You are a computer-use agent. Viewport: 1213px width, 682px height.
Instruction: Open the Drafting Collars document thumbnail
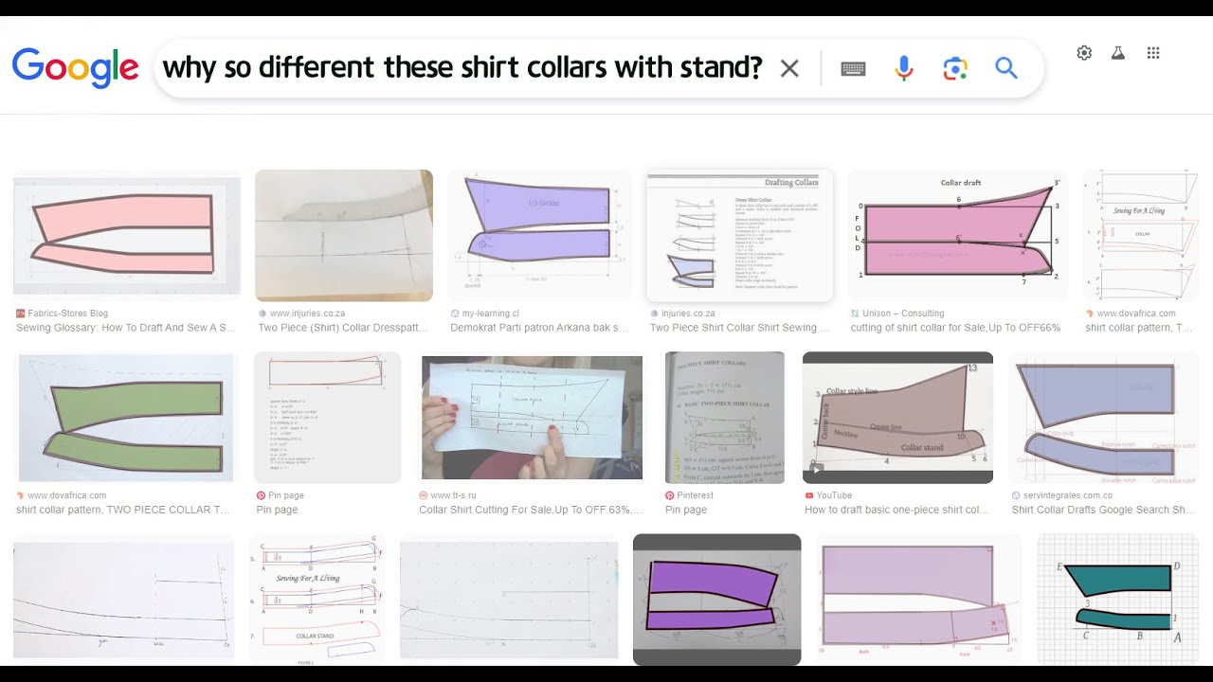(x=739, y=236)
